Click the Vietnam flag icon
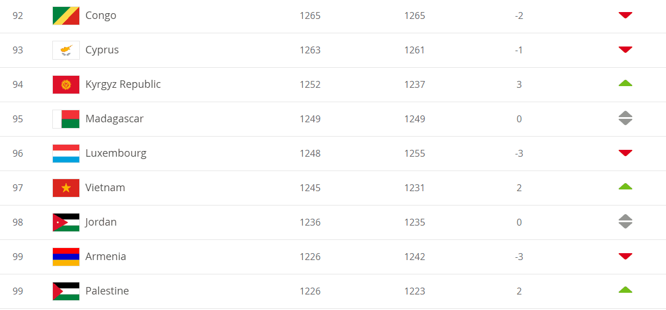The height and width of the screenshot is (310, 666). click(66, 188)
